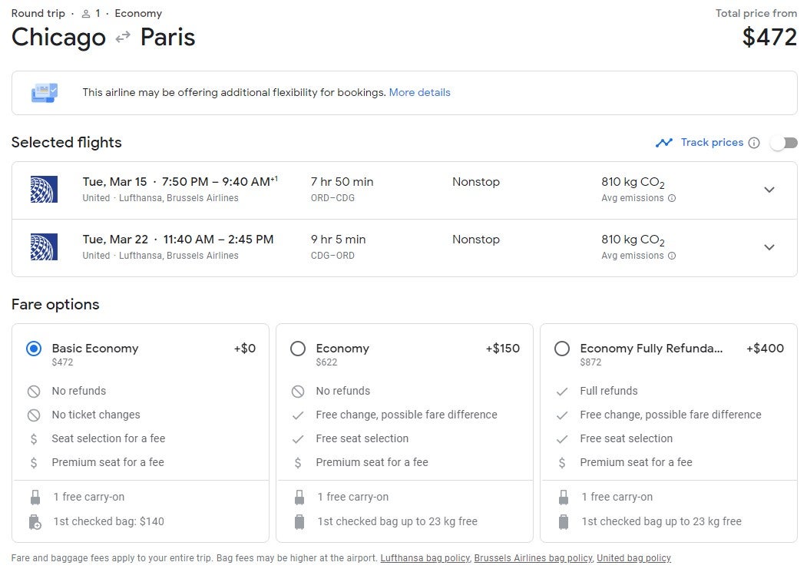The height and width of the screenshot is (572, 807).
Task: Click the Track prices chart icon
Action: (x=664, y=143)
